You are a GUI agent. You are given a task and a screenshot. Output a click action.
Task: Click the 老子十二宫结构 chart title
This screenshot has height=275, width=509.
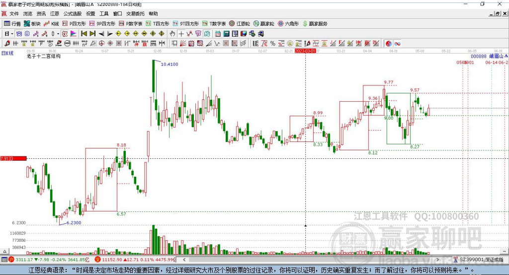pos(44,56)
